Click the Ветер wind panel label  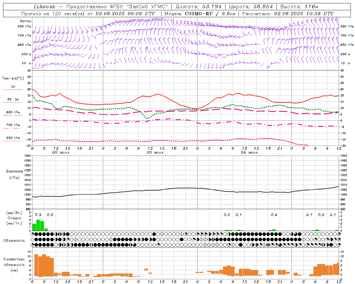(26, 21)
